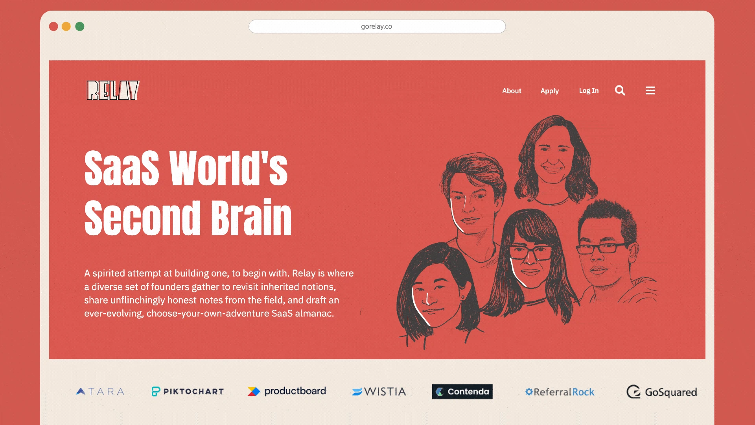Click the ReferralRock logo

click(560, 392)
